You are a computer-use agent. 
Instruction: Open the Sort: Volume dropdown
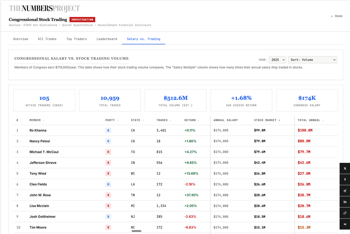[x=312, y=60]
